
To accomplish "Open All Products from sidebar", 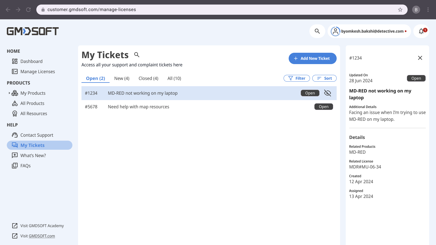I will 32,103.
